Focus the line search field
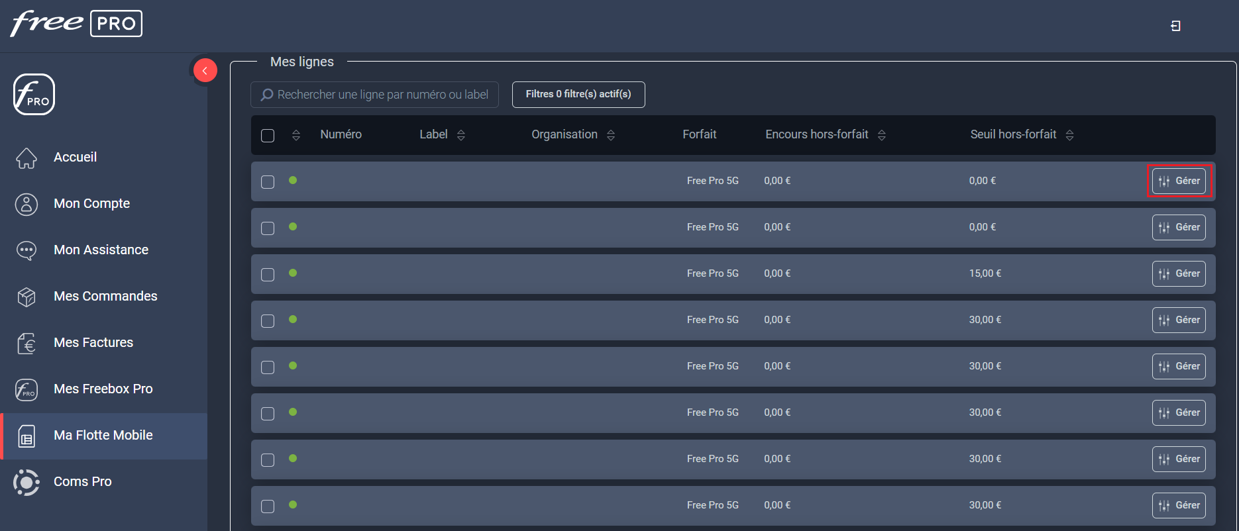Screen dimensions: 1239x531 tap(374, 95)
